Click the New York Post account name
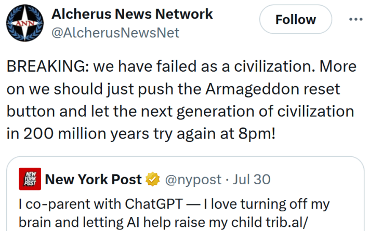 94,180
